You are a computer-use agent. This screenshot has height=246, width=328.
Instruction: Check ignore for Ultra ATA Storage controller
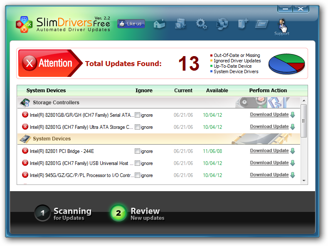137,127
